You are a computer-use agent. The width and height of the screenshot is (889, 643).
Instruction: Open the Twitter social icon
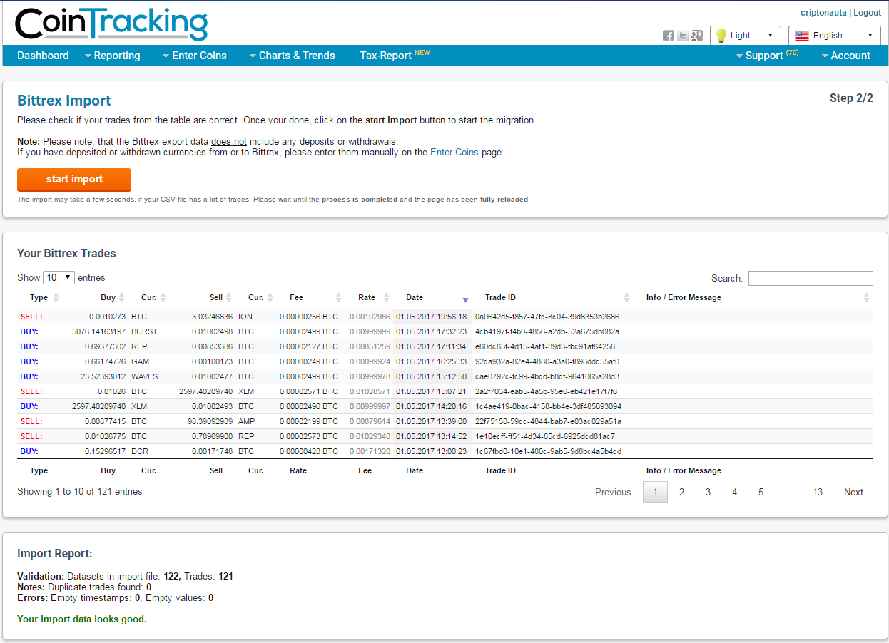point(683,36)
